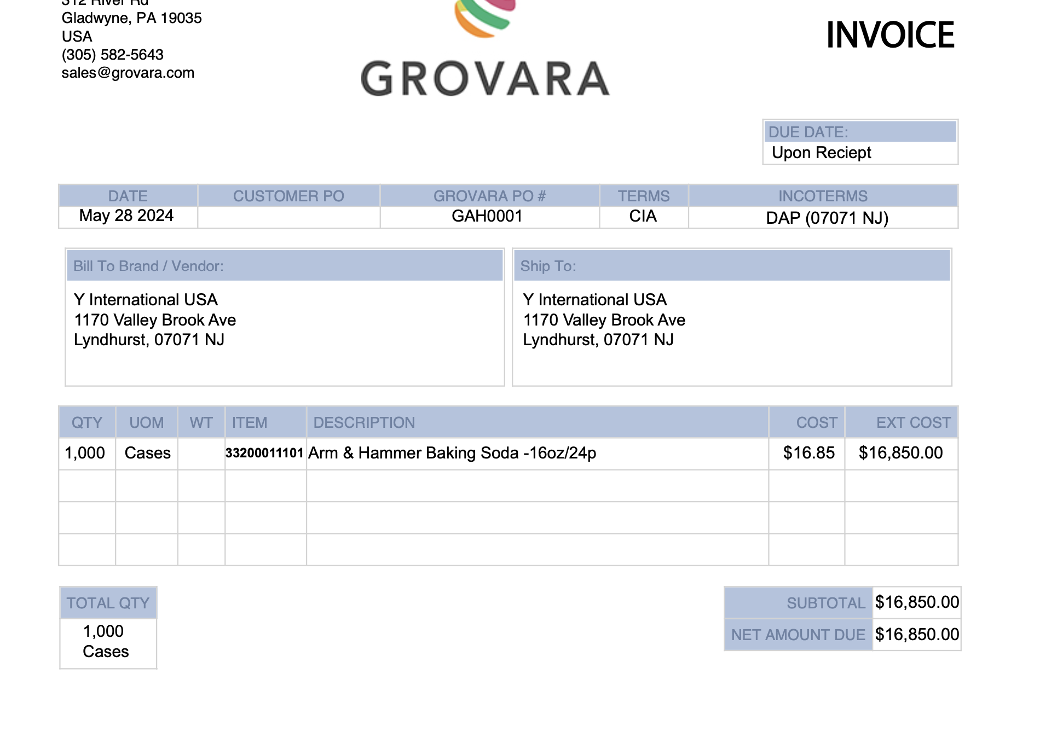Select the sales@grovara.com email address

[128, 73]
